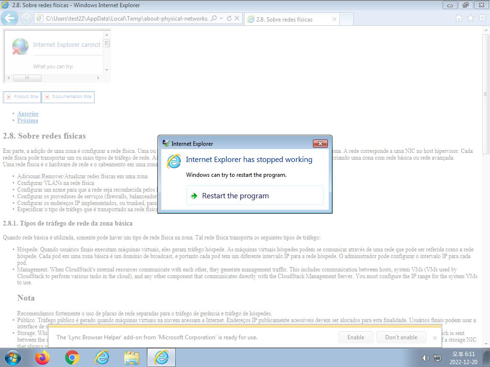Click the search magnifier in address bar
The width and height of the screenshot is (490, 367).
[x=214, y=19]
